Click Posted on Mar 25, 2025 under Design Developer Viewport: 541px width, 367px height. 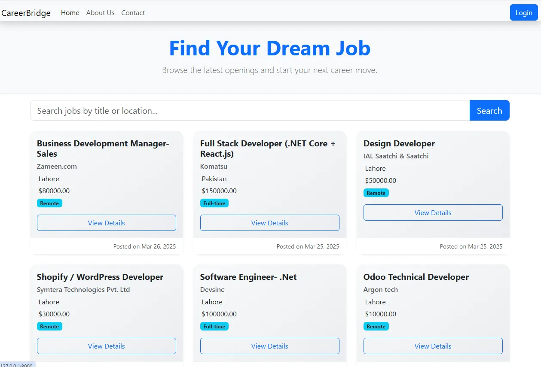[471, 246]
